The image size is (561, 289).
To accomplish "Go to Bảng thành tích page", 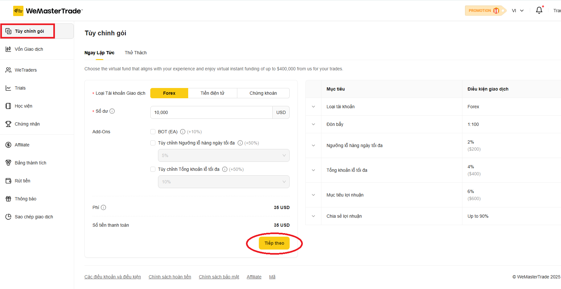I will click(x=37, y=163).
